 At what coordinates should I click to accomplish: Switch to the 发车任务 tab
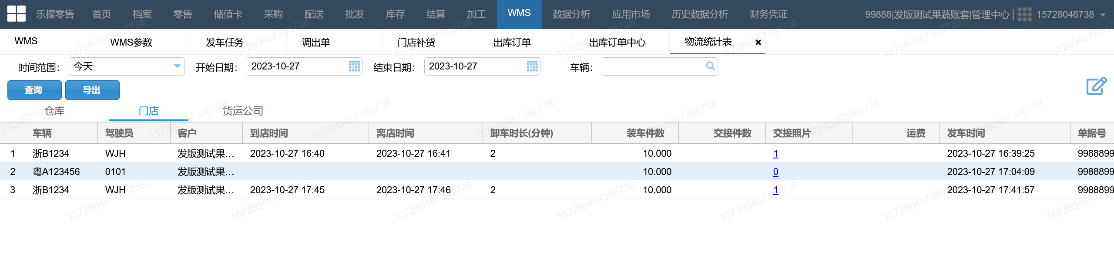tap(225, 42)
